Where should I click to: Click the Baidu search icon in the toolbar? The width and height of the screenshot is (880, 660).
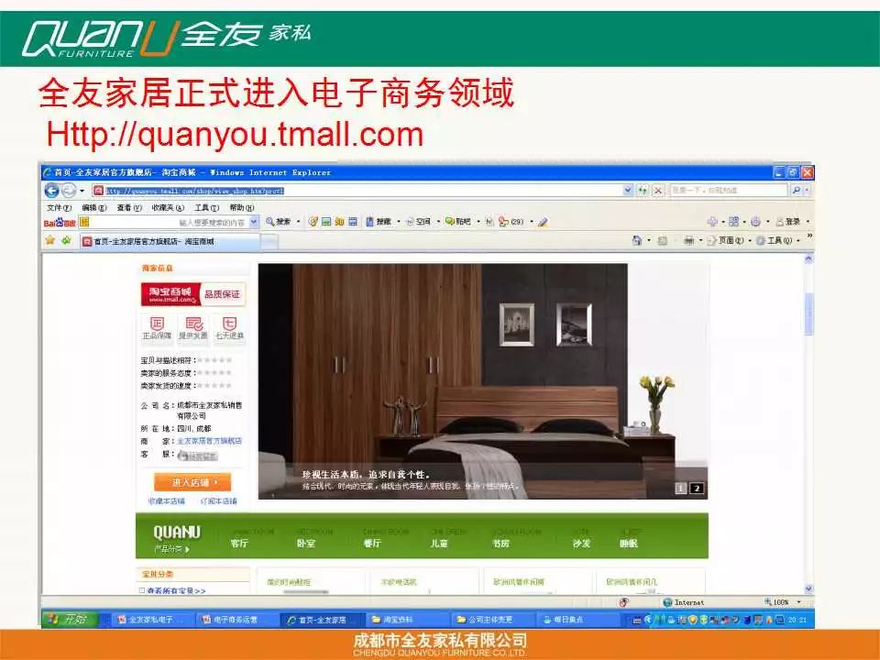269,220
